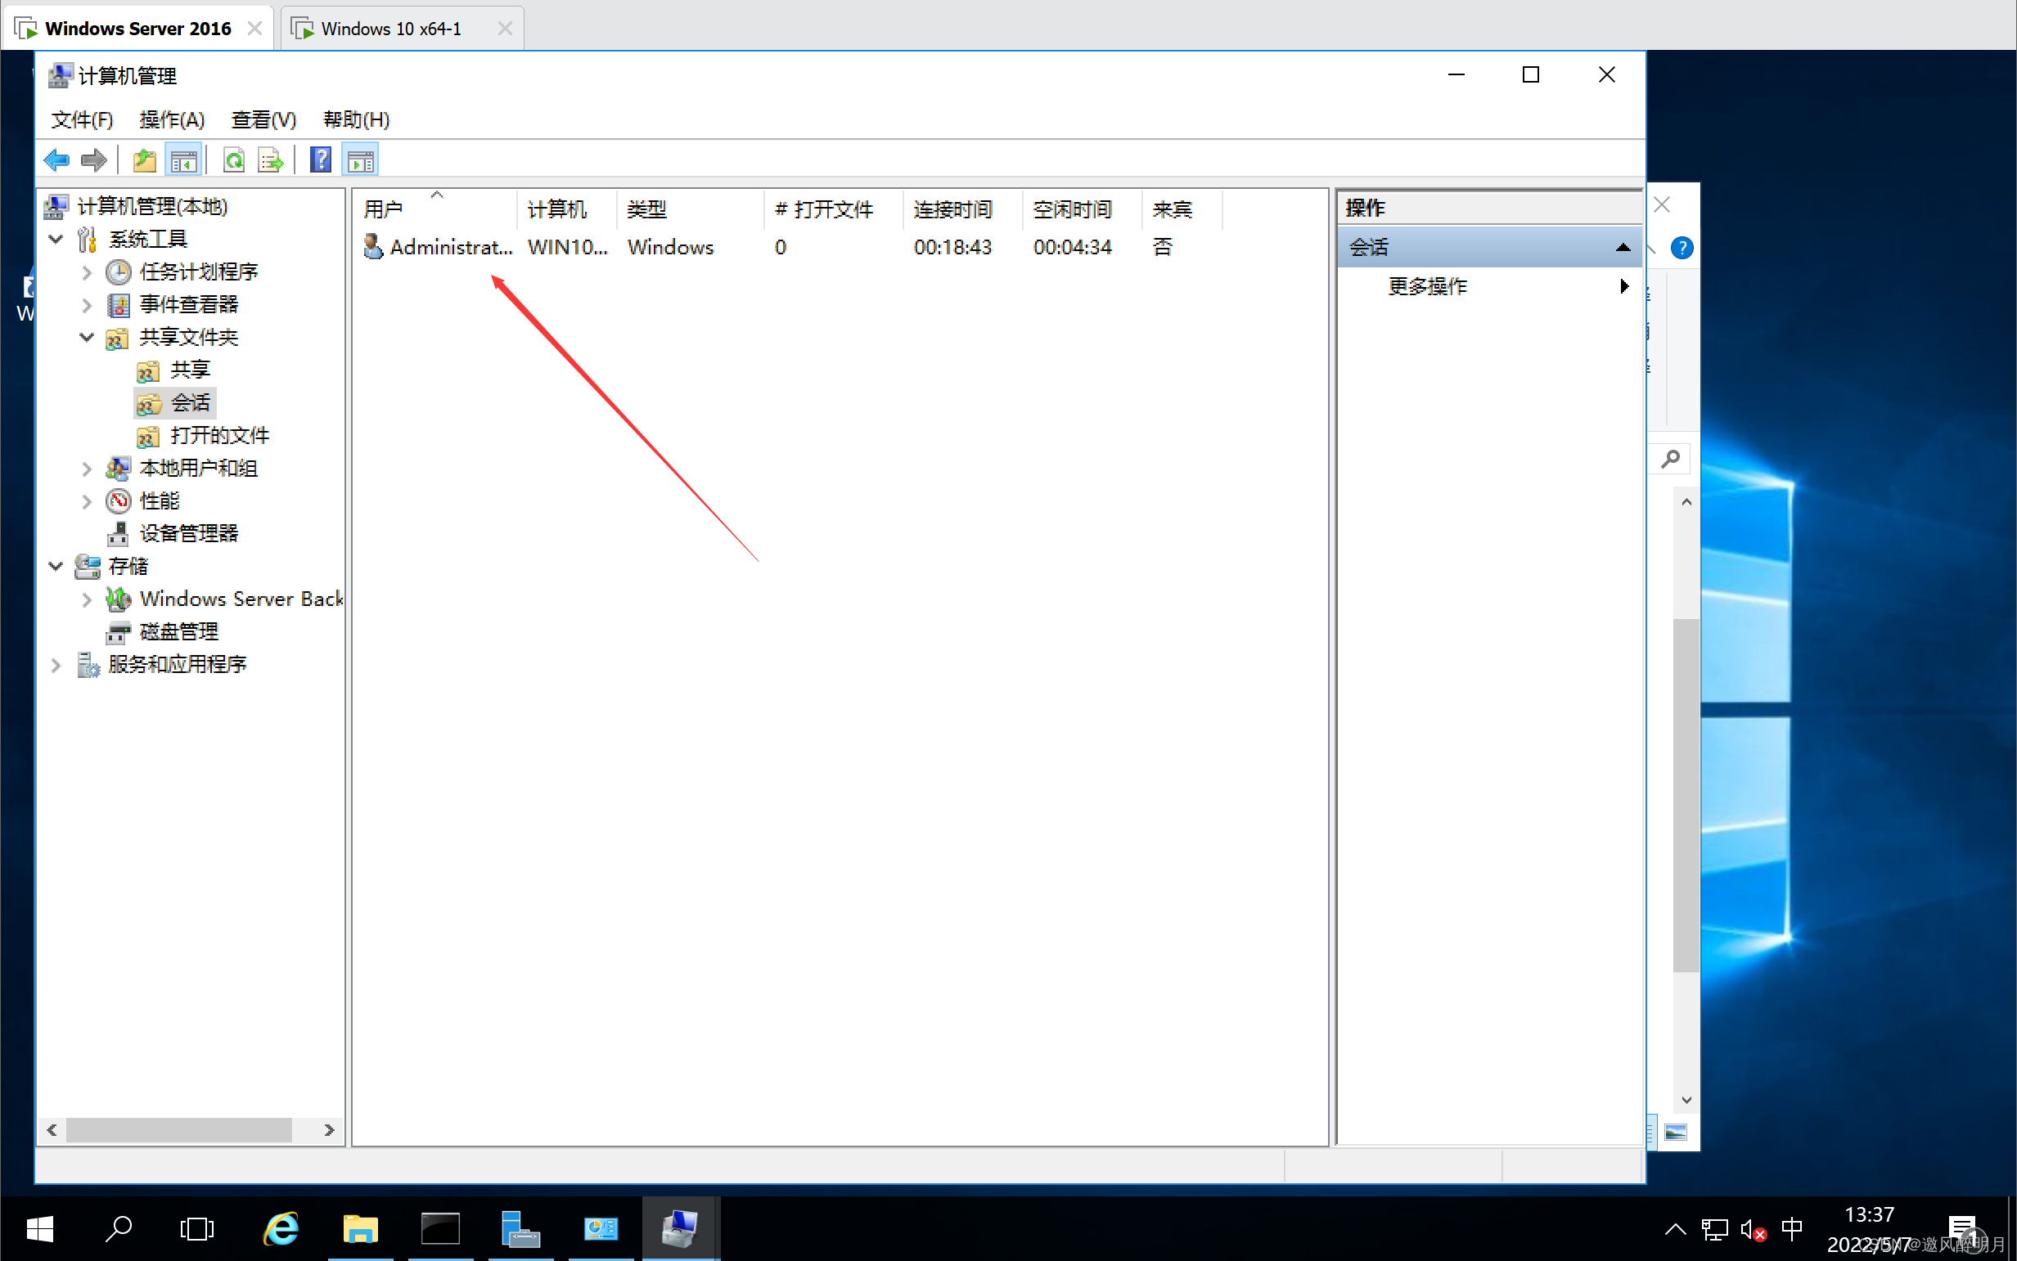Click the muted volume tray icon
Screen dimensions: 2017x1261
tap(1753, 1229)
